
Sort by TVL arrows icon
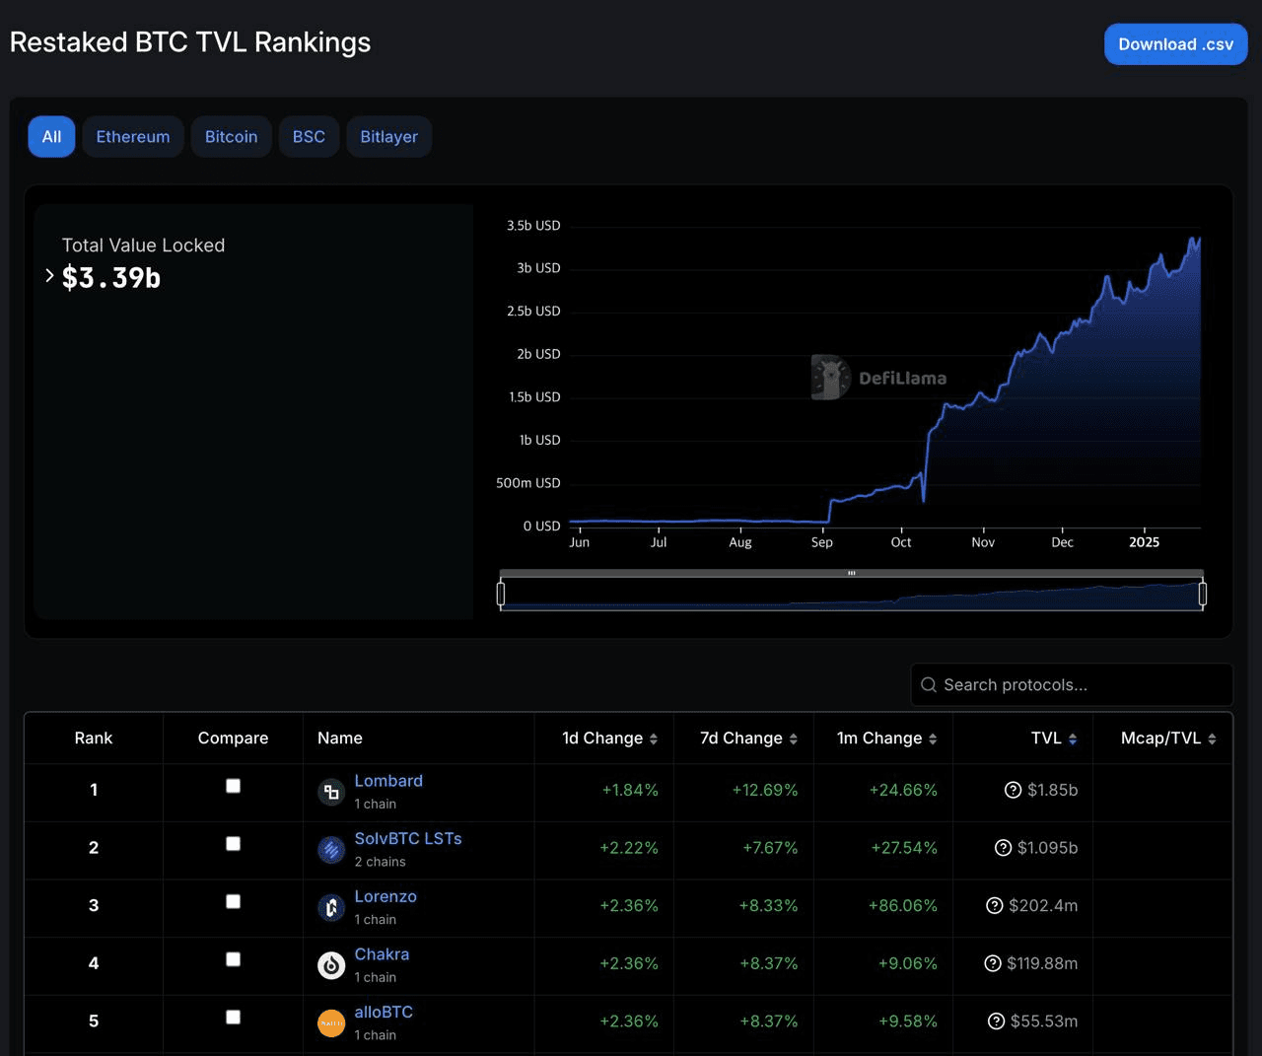click(x=1073, y=739)
